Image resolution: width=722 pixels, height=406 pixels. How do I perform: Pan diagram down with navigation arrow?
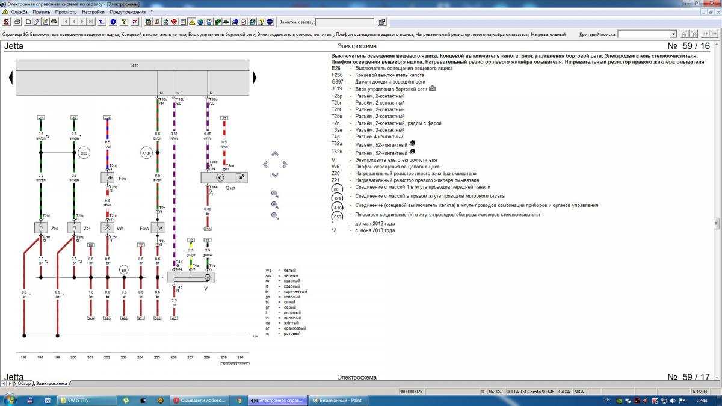tap(275, 175)
